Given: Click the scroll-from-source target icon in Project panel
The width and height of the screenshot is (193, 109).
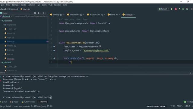Looking at the screenshot, I should [x=35, y=13].
